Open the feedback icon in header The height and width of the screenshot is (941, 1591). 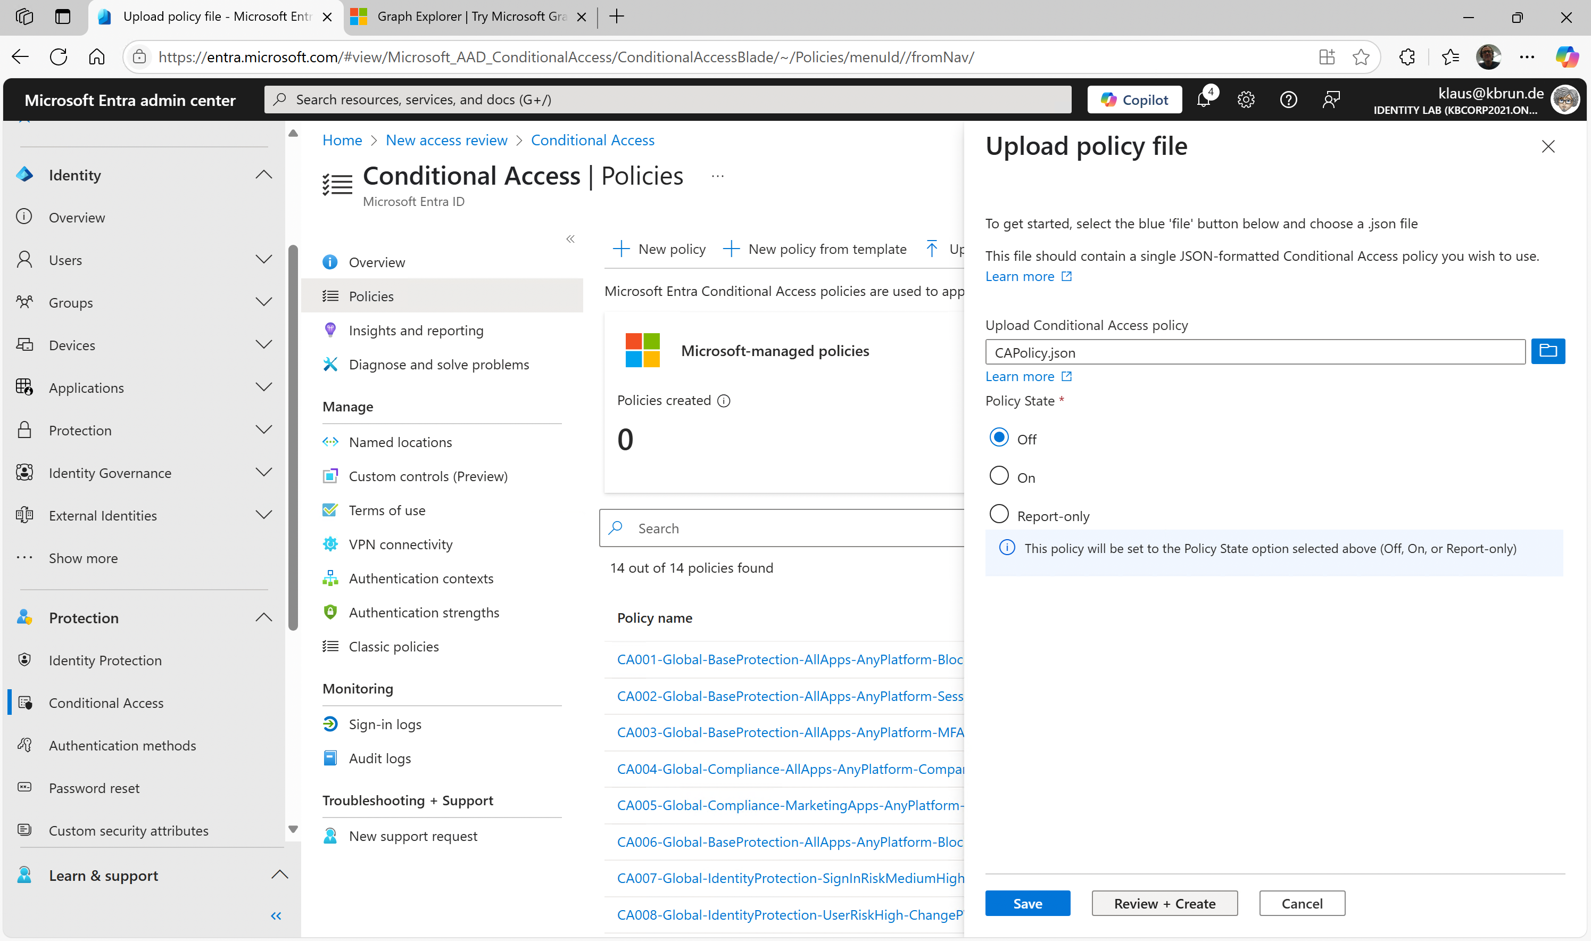coord(1331,100)
